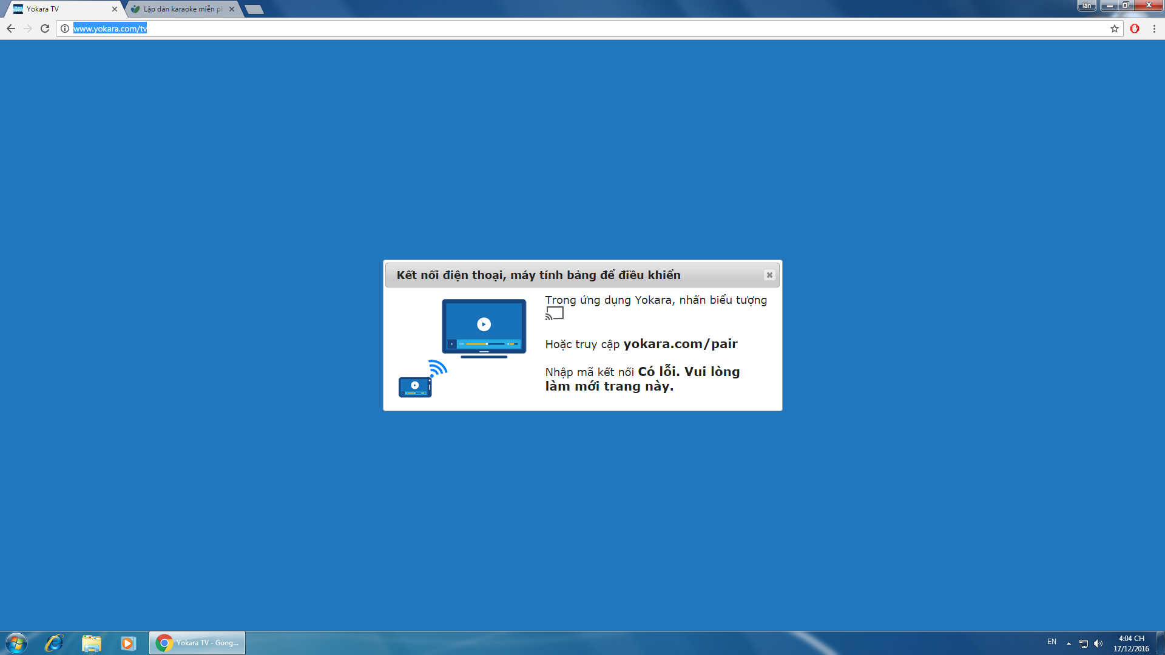Image resolution: width=1165 pixels, height=655 pixels.
Task: Launch Internet Explorer from taskbar
Action: coord(54,643)
